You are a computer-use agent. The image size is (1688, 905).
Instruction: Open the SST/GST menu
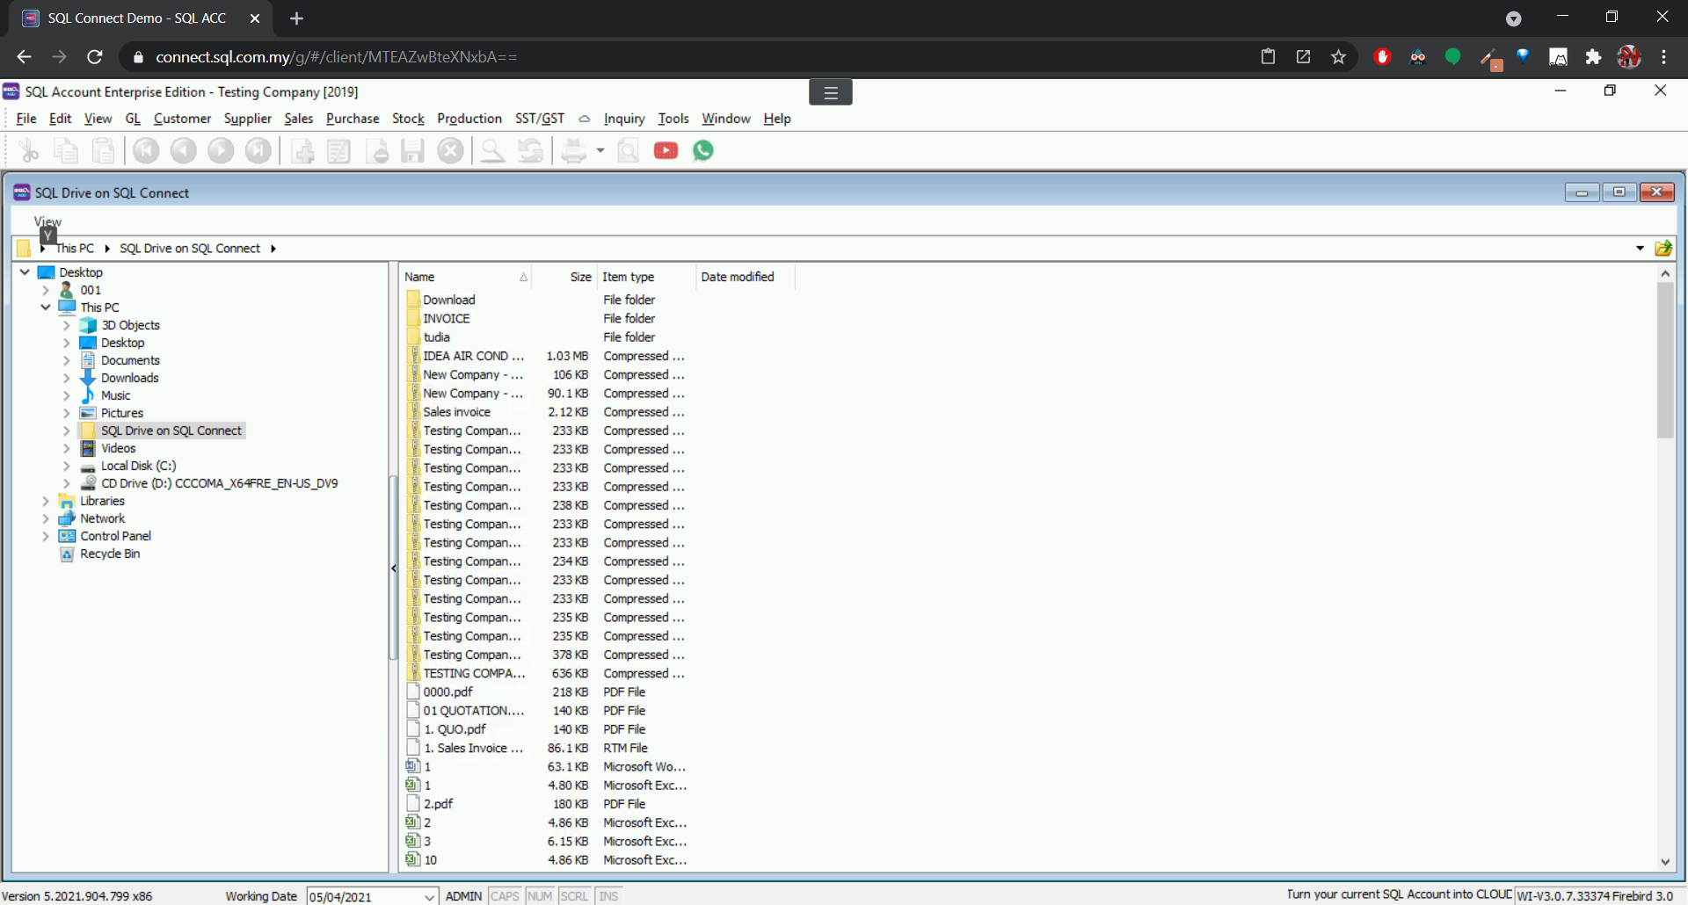(539, 119)
